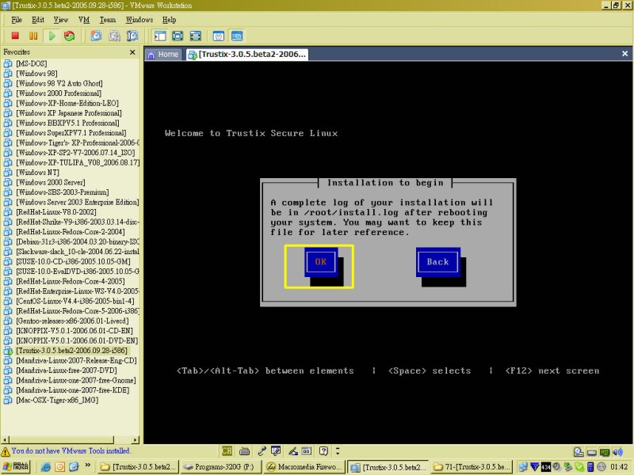Click the Favorites horizontal scrollbar left arrow
Viewport: 634px width, 475px height.
[x=5, y=439]
